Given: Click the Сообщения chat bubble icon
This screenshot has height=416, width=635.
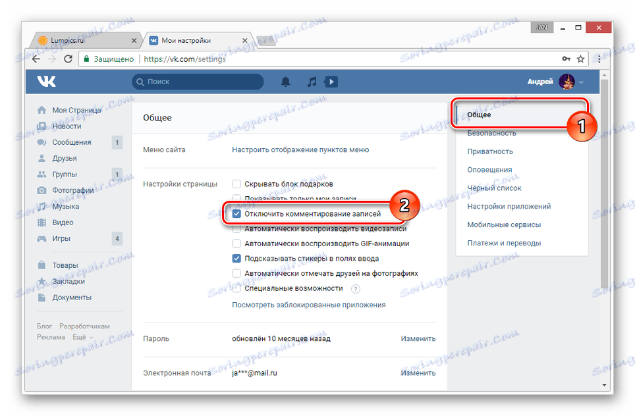Looking at the screenshot, I should [41, 142].
